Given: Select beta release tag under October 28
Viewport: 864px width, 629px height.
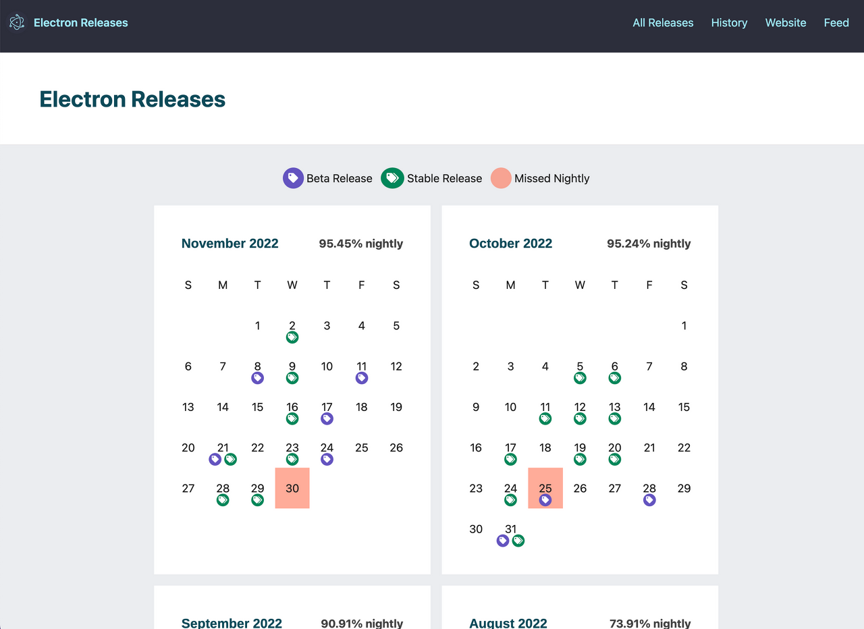Looking at the screenshot, I should (649, 500).
